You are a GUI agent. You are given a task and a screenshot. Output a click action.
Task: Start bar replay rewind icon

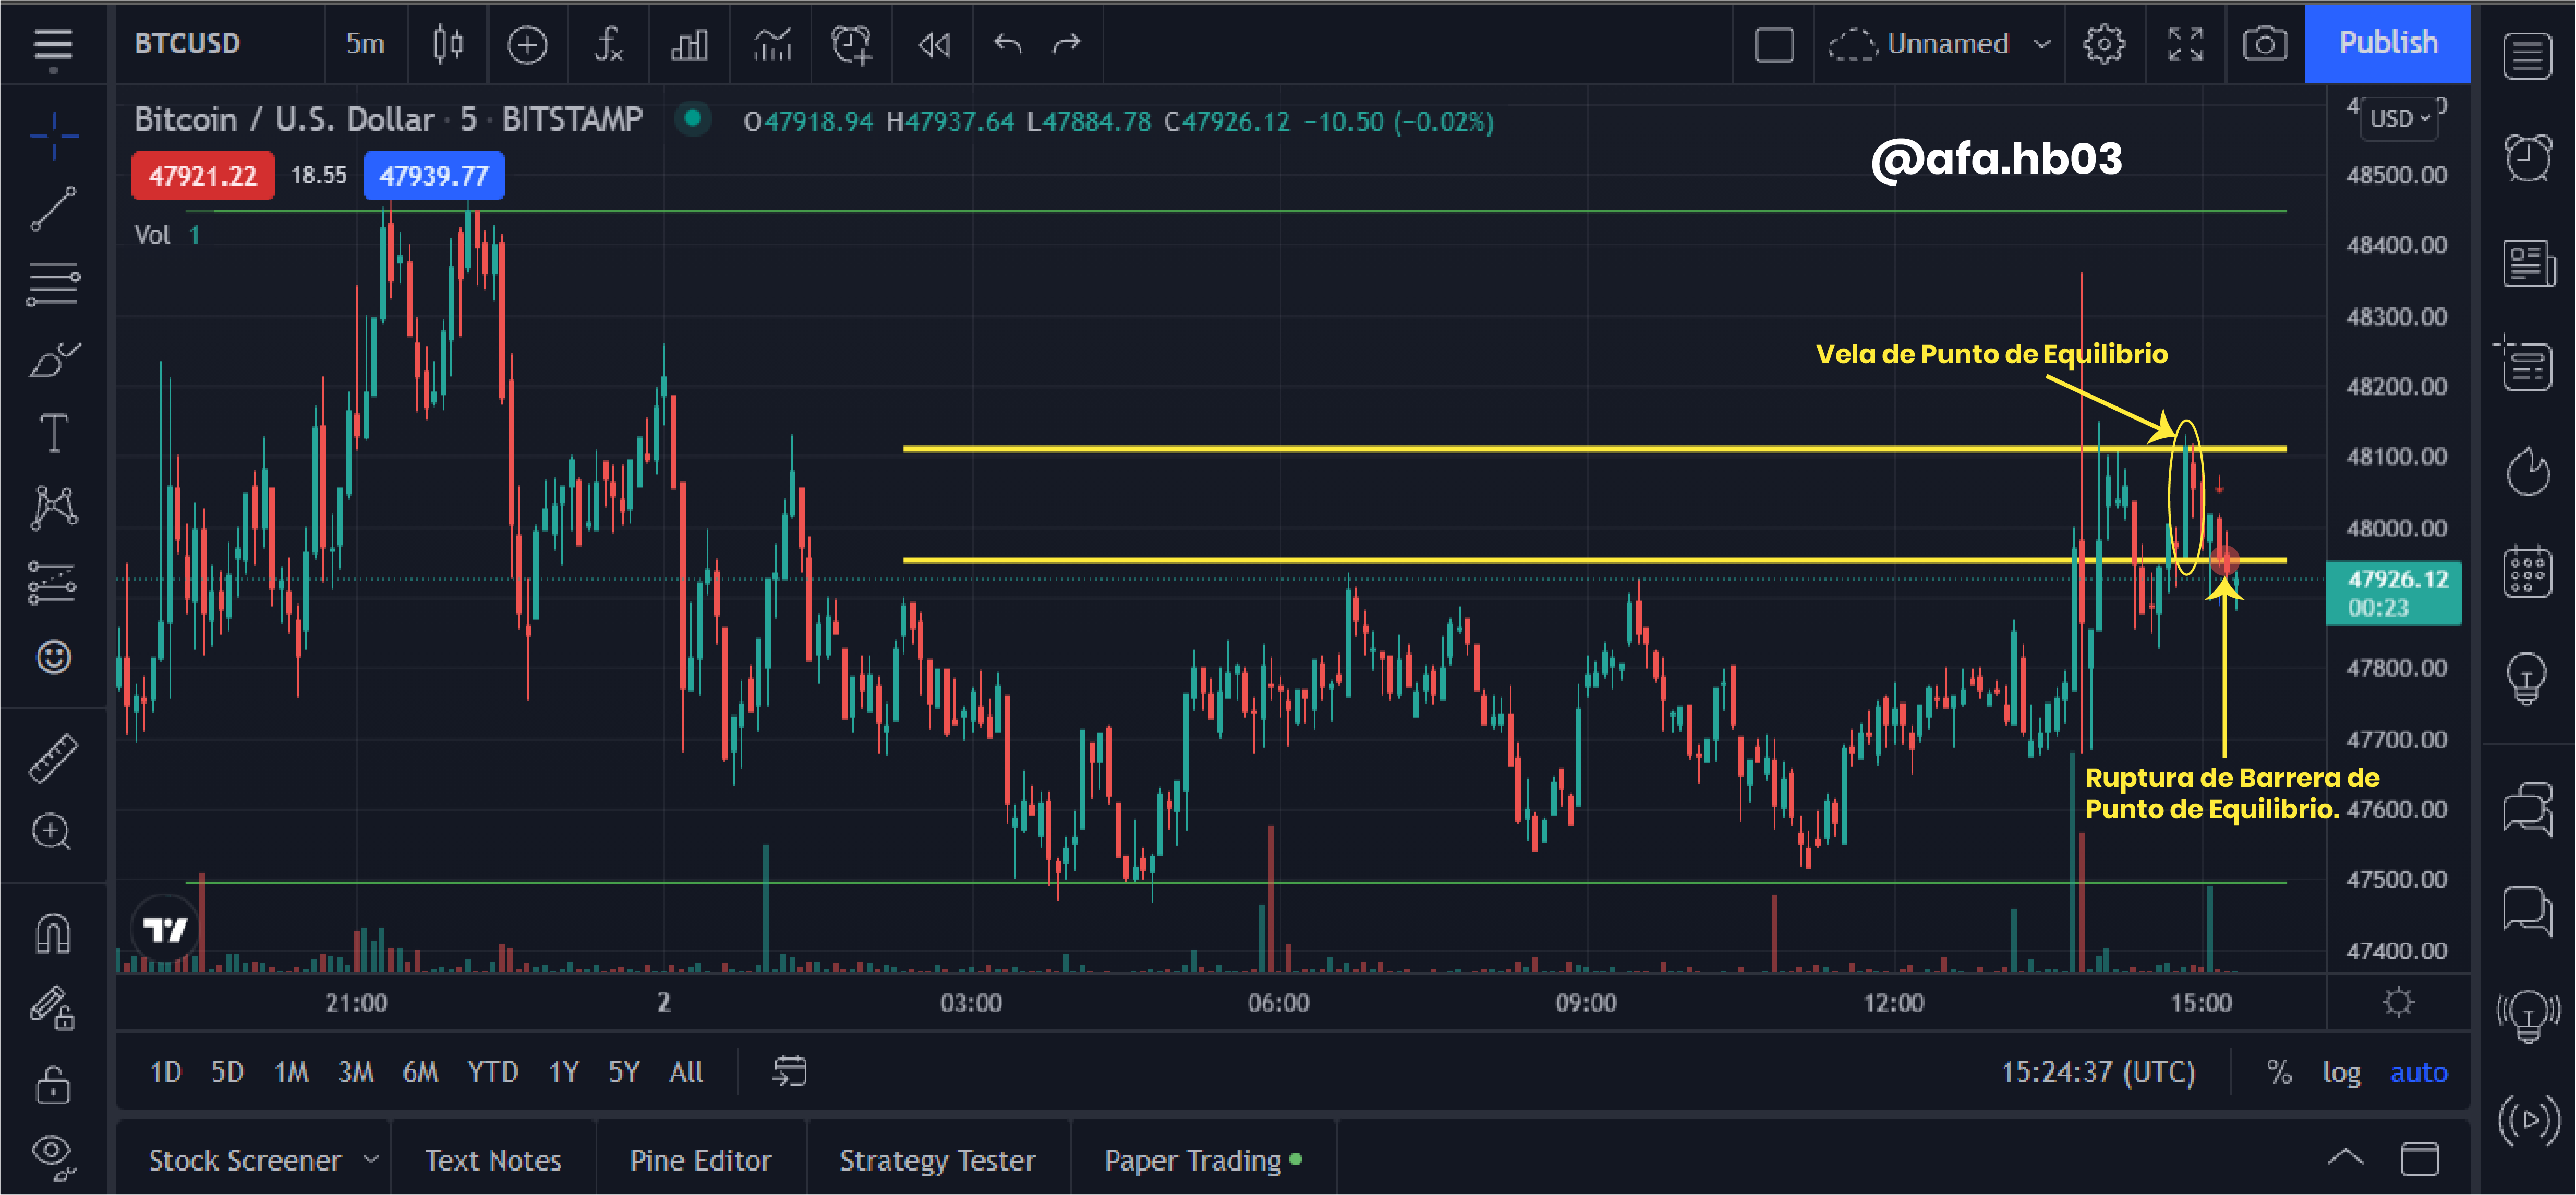[934, 44]
